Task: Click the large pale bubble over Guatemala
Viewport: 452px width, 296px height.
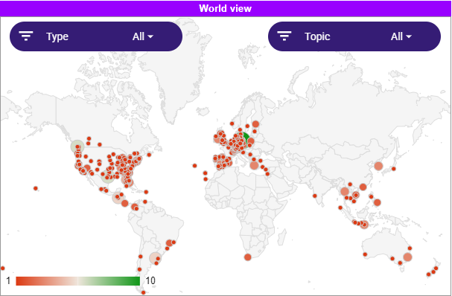Action: (118, 198)
